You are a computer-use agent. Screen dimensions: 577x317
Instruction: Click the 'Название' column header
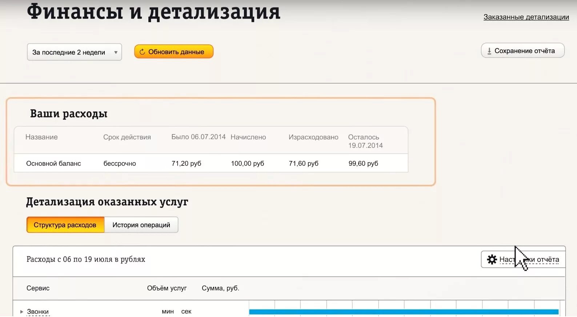click(41, 137)
